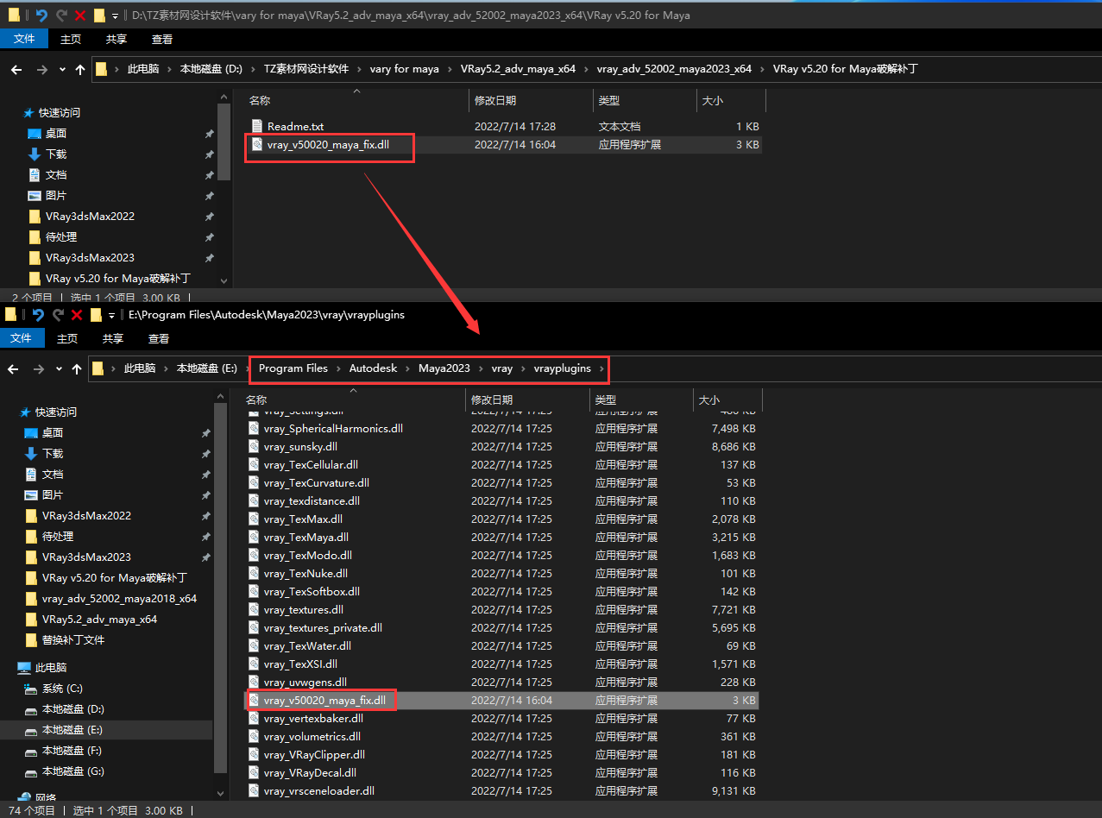Open 下载 in the D: drive window sidebar
Viewport: 1102px width, 818px height.
point(56,154)
